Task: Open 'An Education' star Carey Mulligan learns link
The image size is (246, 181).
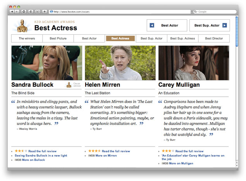Action: [193, 157]
